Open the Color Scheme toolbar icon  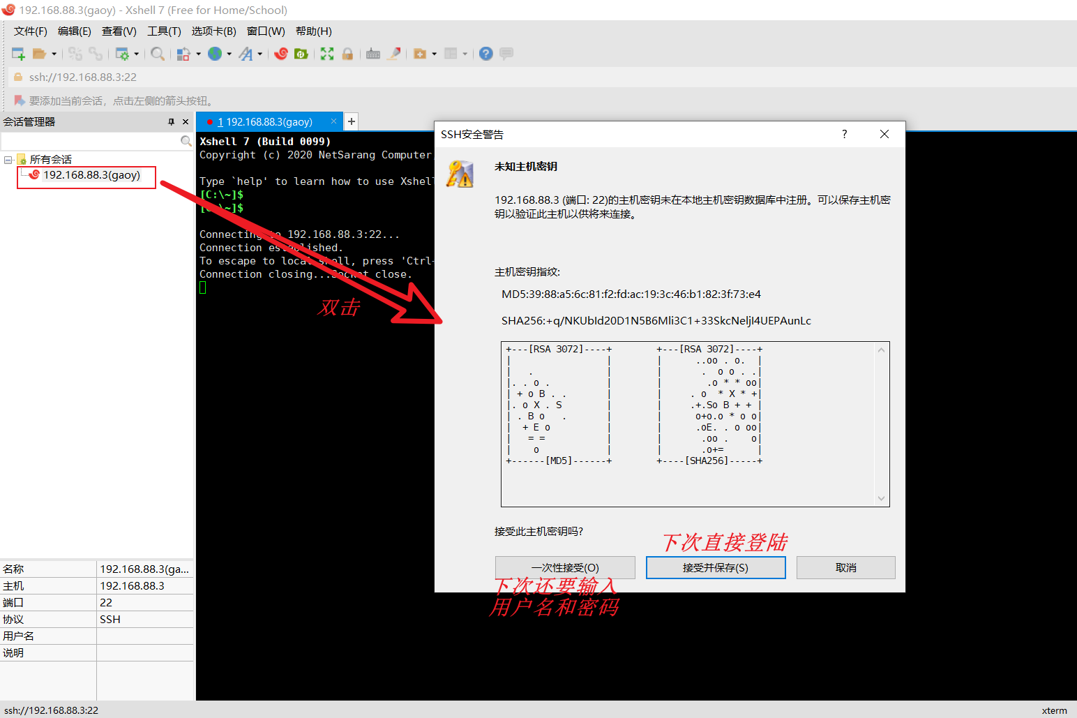(x=183, y=54)
